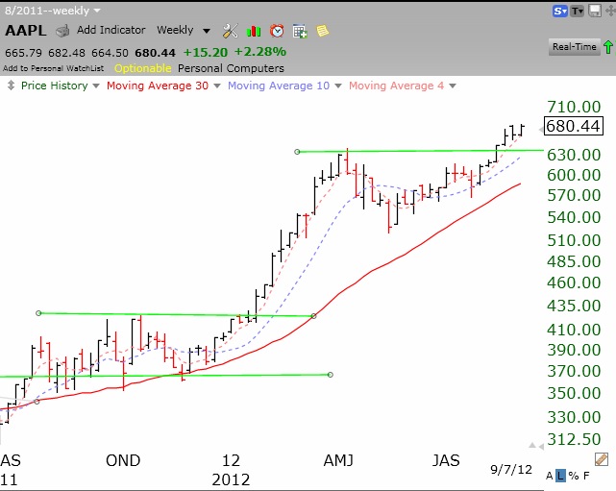Viewport: 616px width, 491px height.
Task: Toggle the F scale option
Action: pos(586,476)
